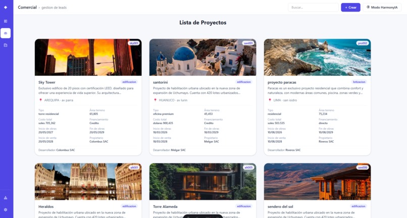Click area terreno value 75,234
The width and height of the screenshot is (407, 218).
[x=323, y=114]
